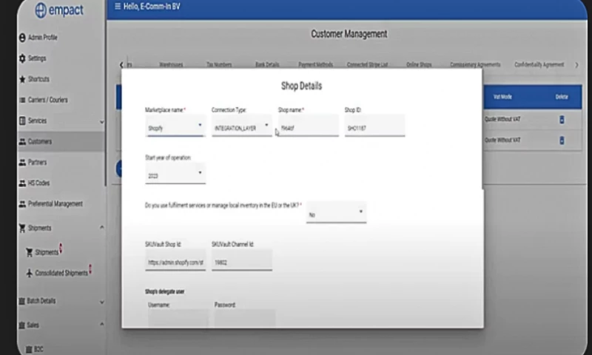
Task: Click the Shortcuts star icon
Action: click(x=22, y=79)
